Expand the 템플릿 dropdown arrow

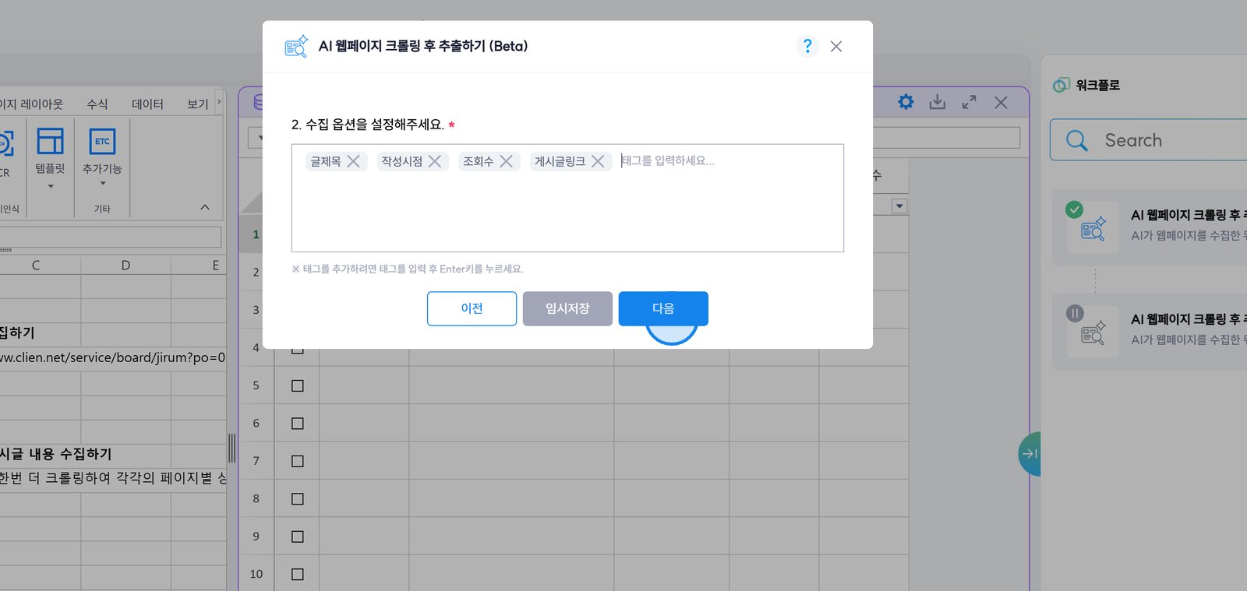(x=51, y=186)
